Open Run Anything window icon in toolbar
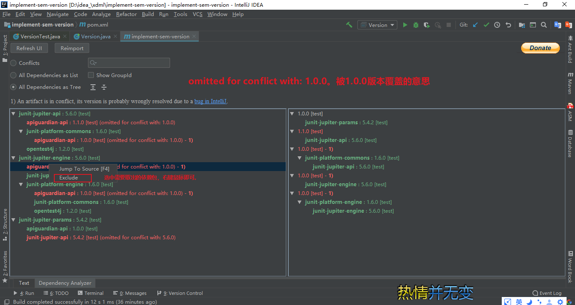575x305 pixels. click(x=533, y=25)
